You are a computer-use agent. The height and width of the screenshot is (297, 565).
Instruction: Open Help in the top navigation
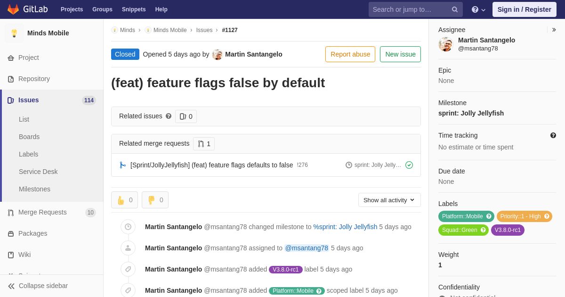coord(161,9)
